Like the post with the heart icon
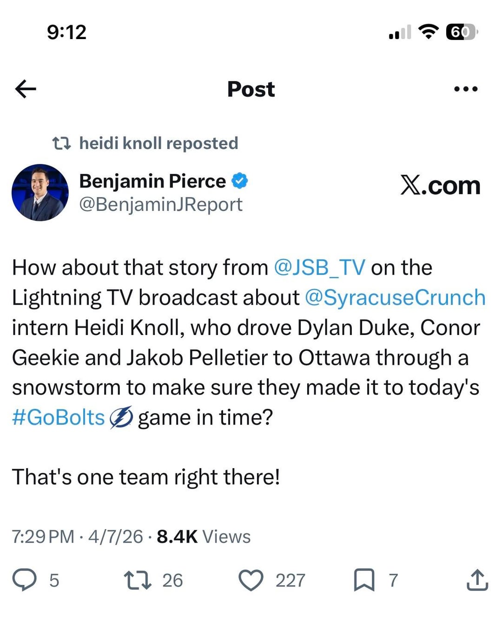502x624 pixels. coord(251,580)
